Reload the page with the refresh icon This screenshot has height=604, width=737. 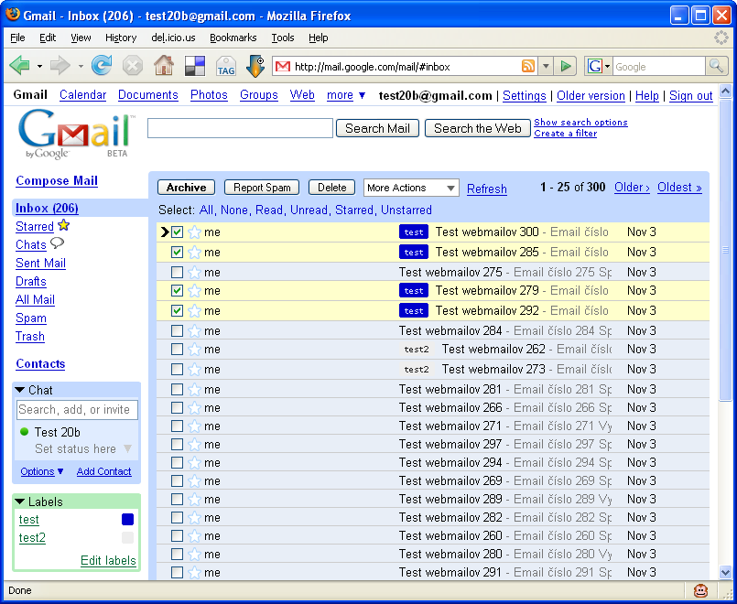click(102, 65)
